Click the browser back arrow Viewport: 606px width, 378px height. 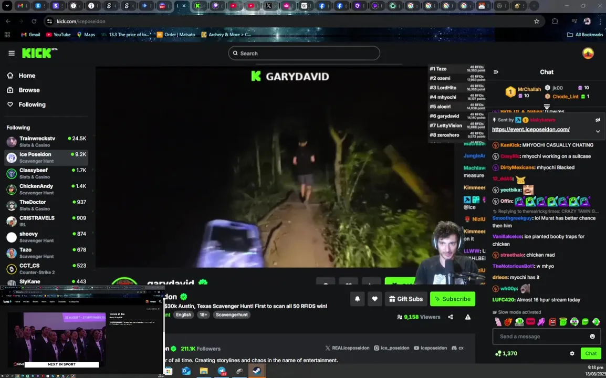(8, 21)
